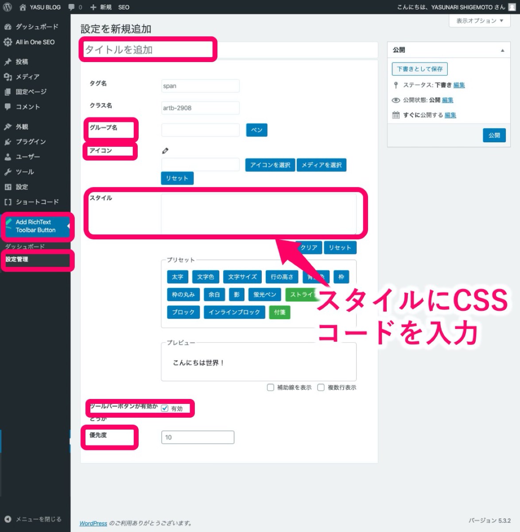Click the status key icon beside ステータス
The width and height of the screenshot is (520, 532).
[396, 85]
